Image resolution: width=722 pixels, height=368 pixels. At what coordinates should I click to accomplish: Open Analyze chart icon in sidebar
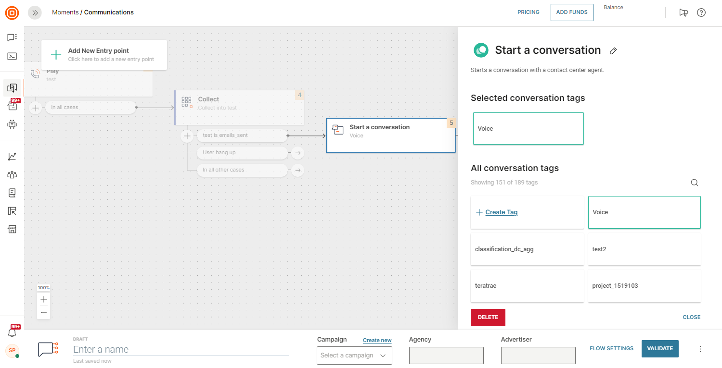click(12, 157)
